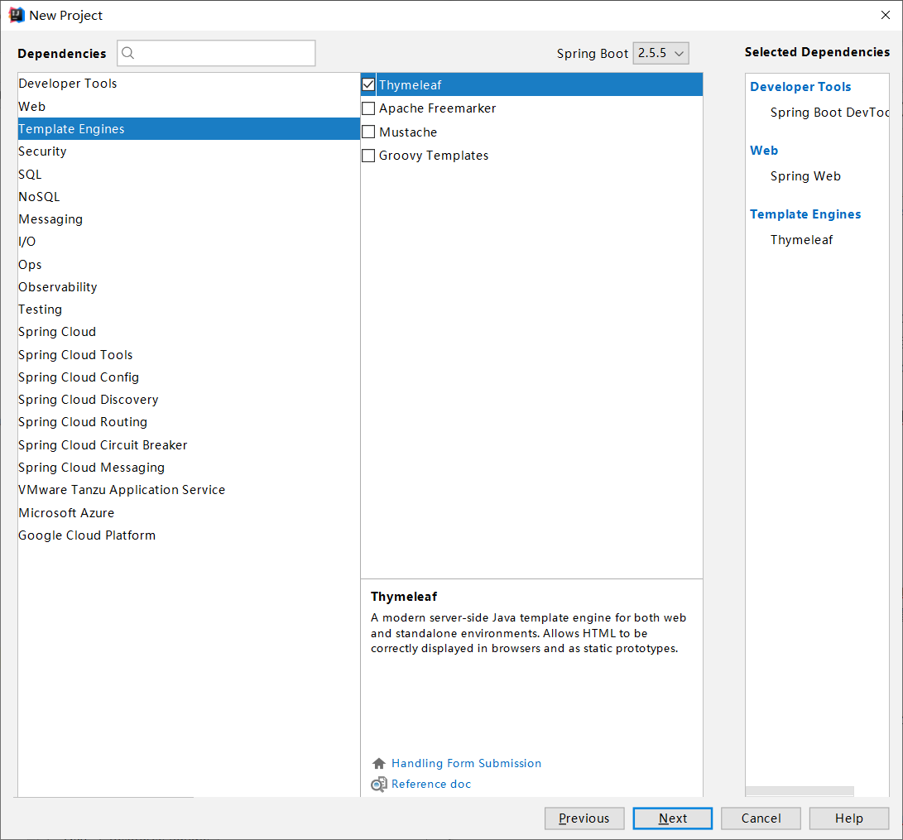Select the Microsoft Azure category

[x=189, y=513]
